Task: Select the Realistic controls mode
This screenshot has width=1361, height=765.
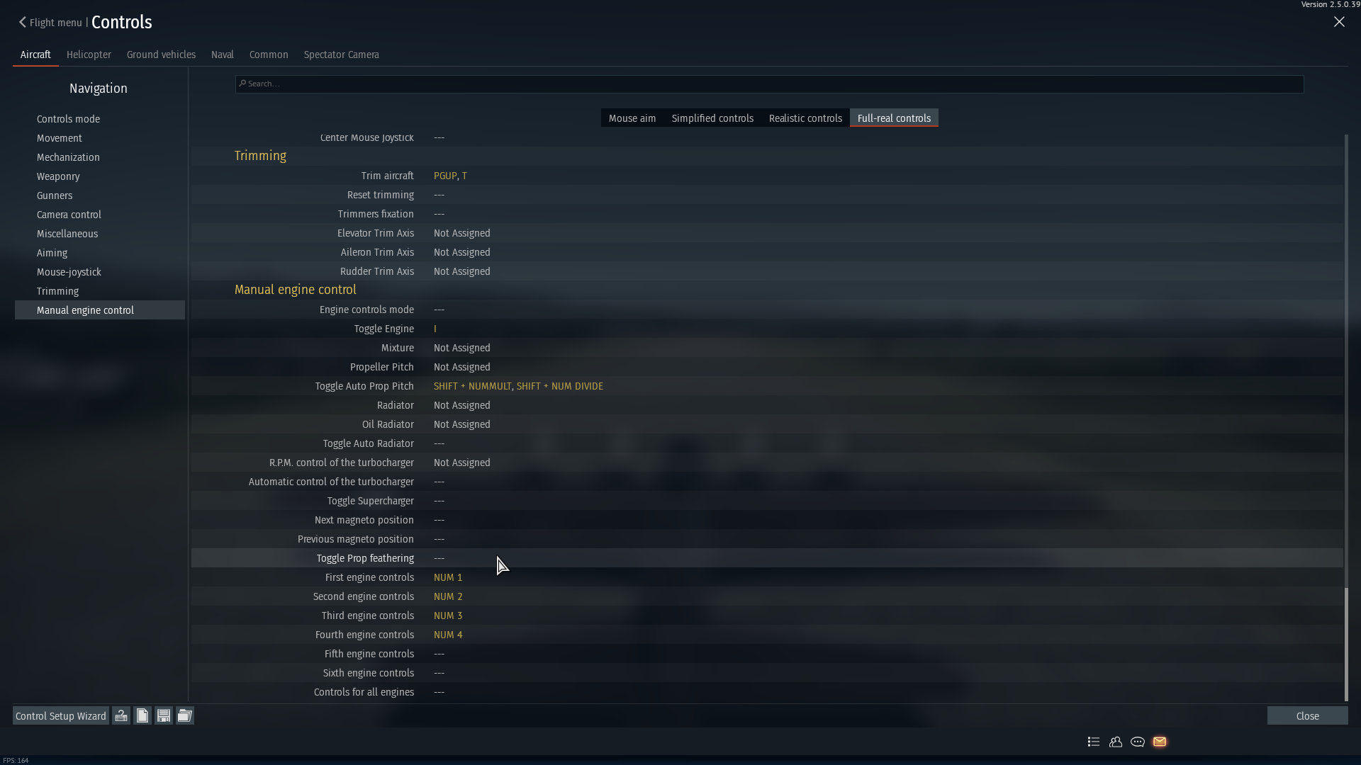Action: pos(805,118)
